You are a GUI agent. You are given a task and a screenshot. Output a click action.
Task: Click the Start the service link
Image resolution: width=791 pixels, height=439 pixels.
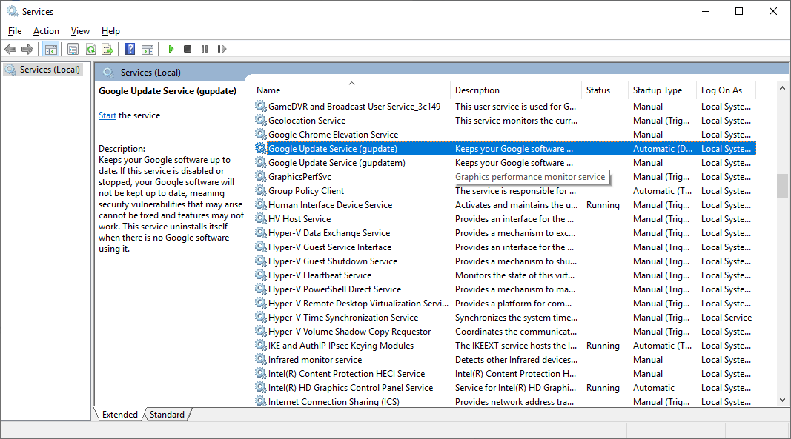coord(107,115)
